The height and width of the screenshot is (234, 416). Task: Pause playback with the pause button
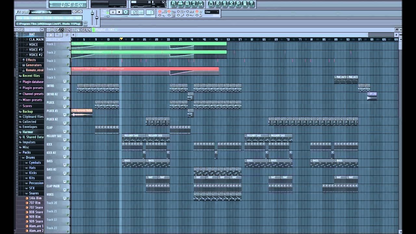pos(113,12)
